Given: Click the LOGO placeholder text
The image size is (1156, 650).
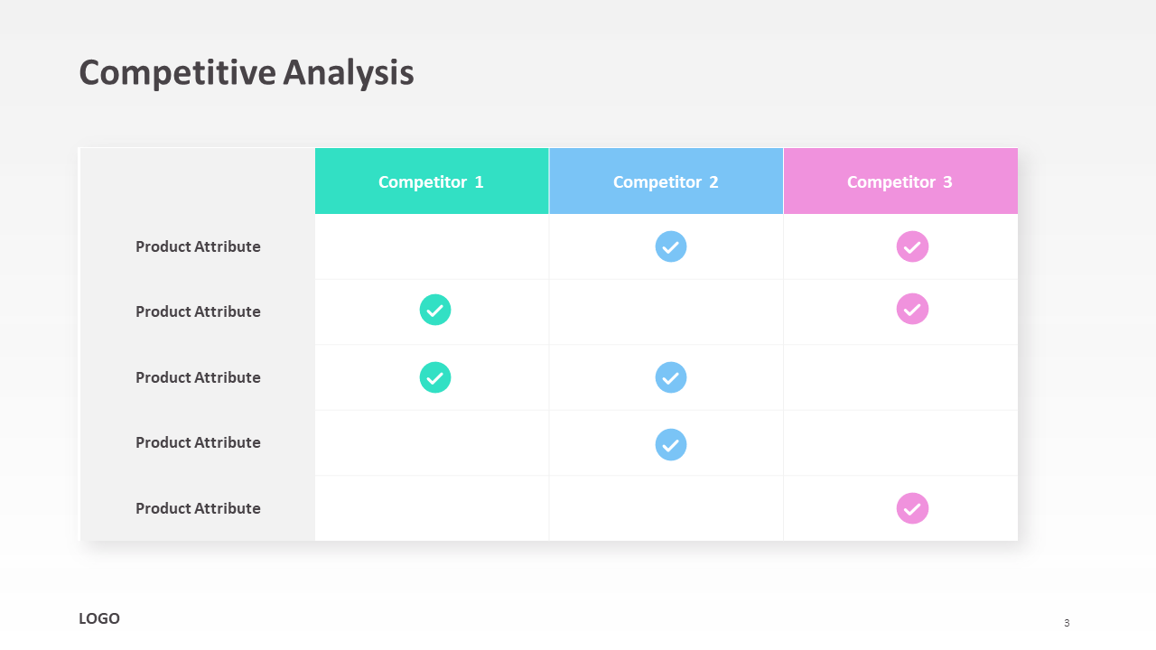Looking at the screenshot, I should [99, 618].
